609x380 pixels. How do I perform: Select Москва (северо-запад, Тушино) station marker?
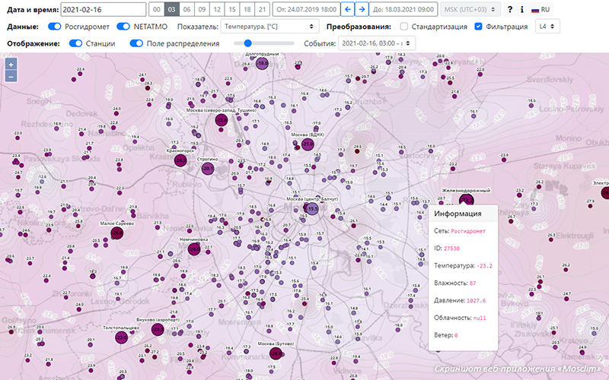(221, 120)
